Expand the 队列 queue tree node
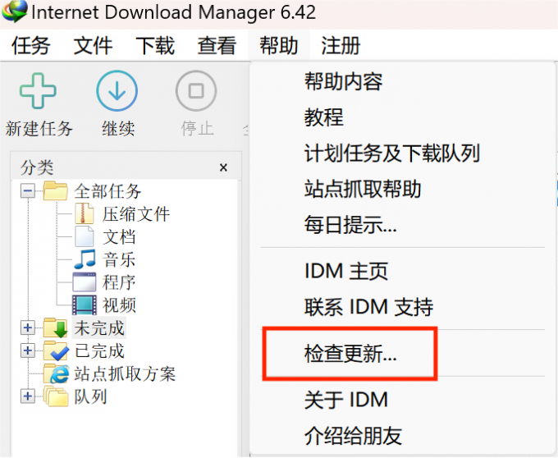The height and width of the screenshot is (458, 558). point(28,397)
